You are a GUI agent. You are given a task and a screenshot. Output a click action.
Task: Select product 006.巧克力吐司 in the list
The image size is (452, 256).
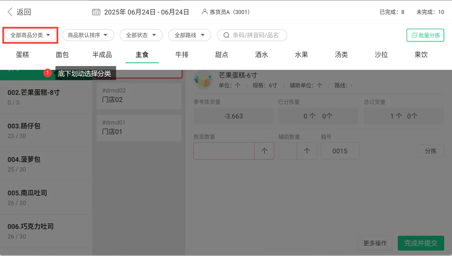46,231
